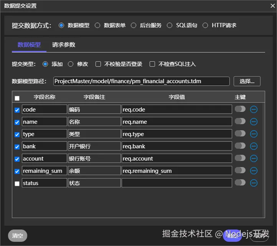
Task: Toggle the primary key switch for account
Action: point(240,158)
